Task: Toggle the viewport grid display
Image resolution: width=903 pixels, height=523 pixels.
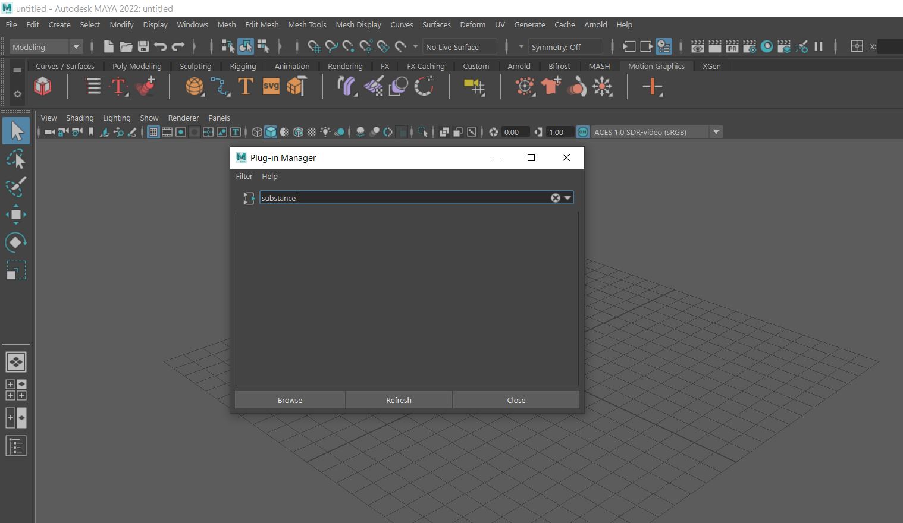Action: click(153, 132)
